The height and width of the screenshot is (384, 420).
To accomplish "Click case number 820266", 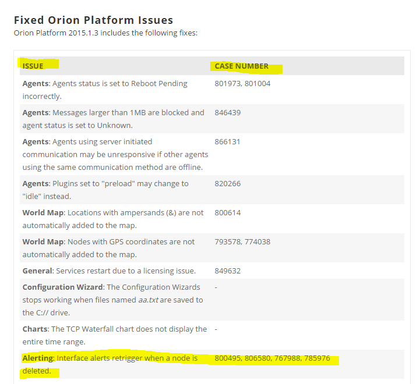I will pos(227,184).
